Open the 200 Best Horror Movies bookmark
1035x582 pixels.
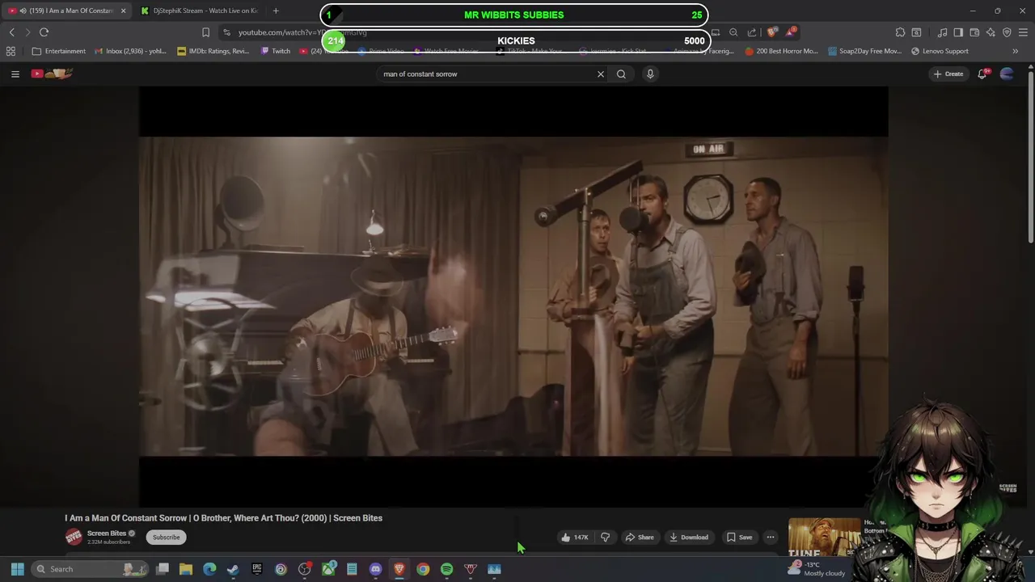(x=782, y=51)
